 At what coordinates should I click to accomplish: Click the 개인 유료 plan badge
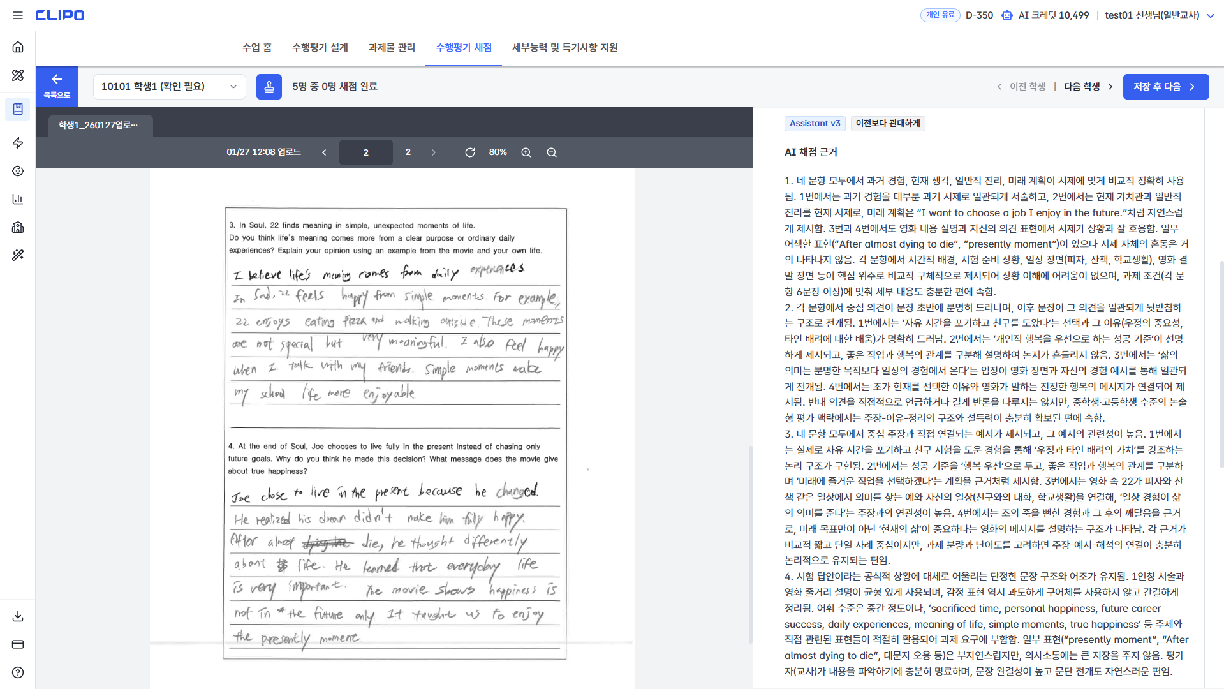940,15
